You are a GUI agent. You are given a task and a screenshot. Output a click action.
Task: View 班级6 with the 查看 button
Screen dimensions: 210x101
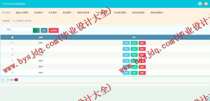(126, 73)
